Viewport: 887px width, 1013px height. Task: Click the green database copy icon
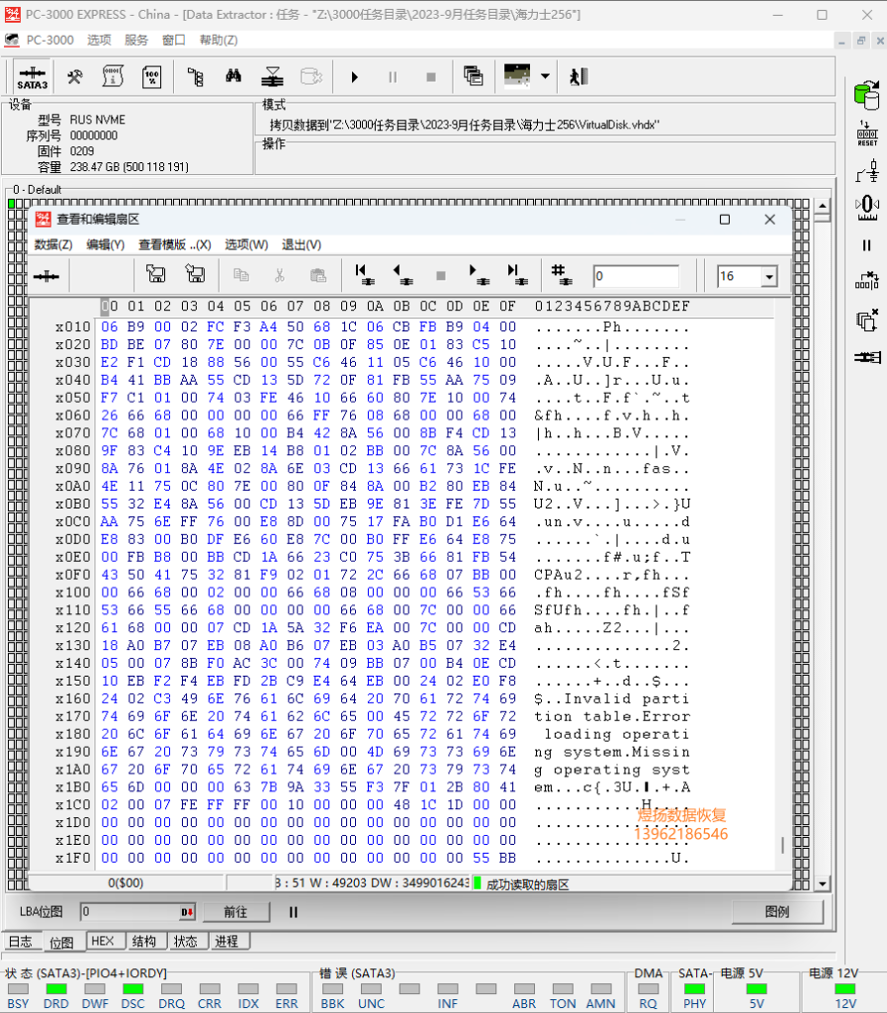867,96
